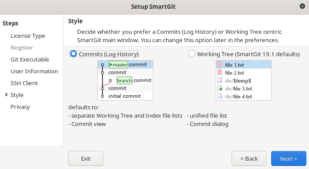
Task: Click the dir/$temp$ file icon
Action: pos(220,80)
